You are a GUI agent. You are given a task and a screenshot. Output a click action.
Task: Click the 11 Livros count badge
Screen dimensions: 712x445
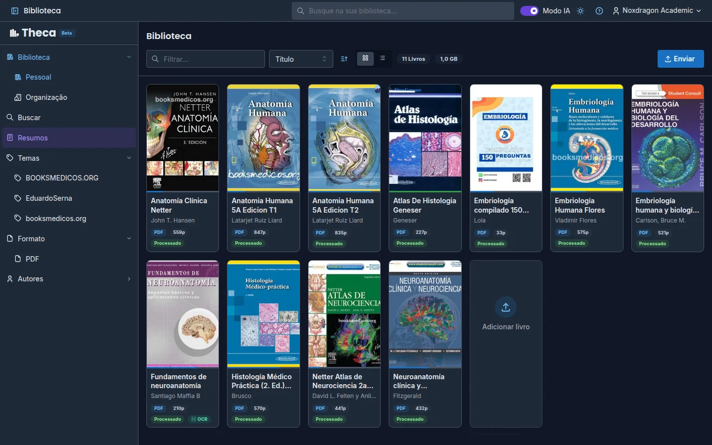pyautogui.click(x=413, y=59)
